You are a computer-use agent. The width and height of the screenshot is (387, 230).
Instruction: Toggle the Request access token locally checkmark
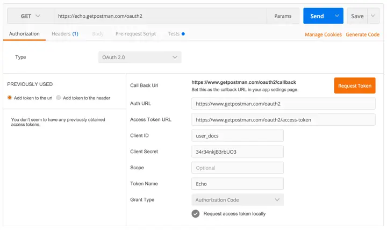pyautogui.click(x=196, y=213)
